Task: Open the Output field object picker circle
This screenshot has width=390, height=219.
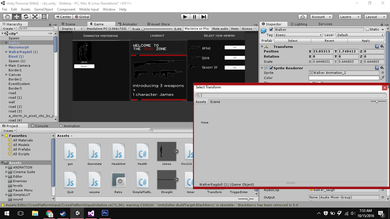Action: pos(383,197)
